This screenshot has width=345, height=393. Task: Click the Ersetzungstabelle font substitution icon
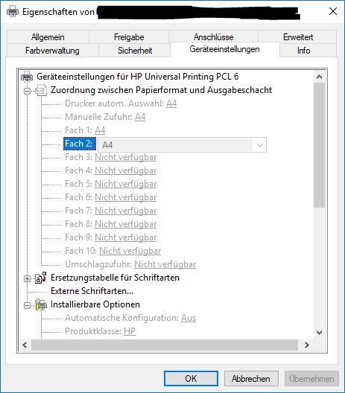[41, 278]
